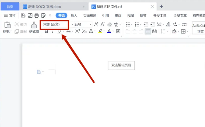Screen dimensions: 205x127
Task: Click the Copy (复制) icon
Action: 17,31
